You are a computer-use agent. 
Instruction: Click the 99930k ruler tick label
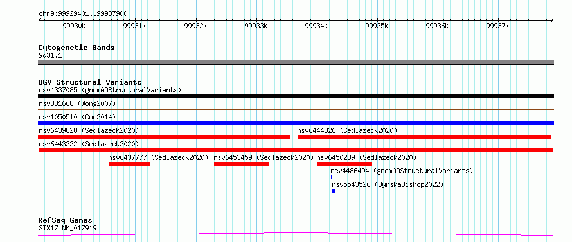coord(74,26)
